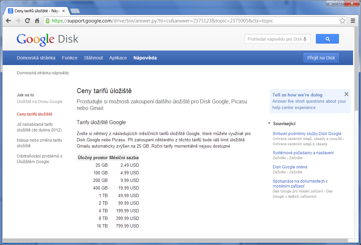Click the '799,99 USD' price cell
This screenshot has width=361, height=245.
(127, 226)
